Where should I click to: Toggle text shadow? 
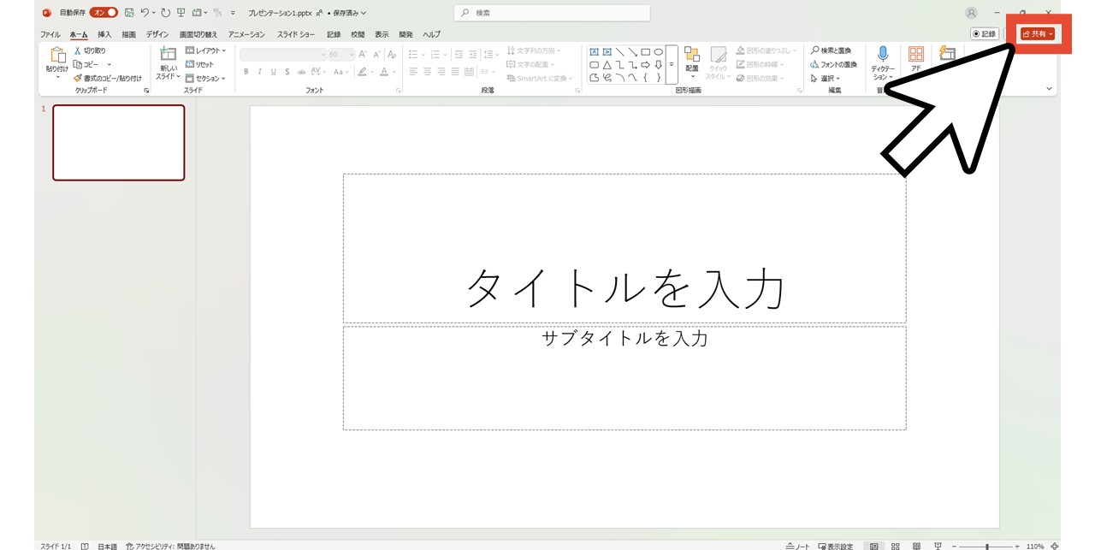pyautogui.click(x=287, y=72)
